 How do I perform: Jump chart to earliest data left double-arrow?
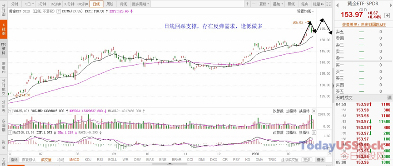pos(10,154)
